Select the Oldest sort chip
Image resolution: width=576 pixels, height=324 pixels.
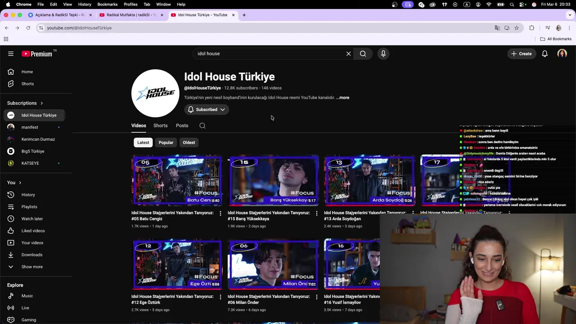click(189, 143)
